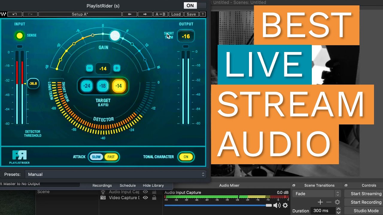Click the PlaylistRider logo
Screen dimensions: 383x215
(x=19, y=157)
